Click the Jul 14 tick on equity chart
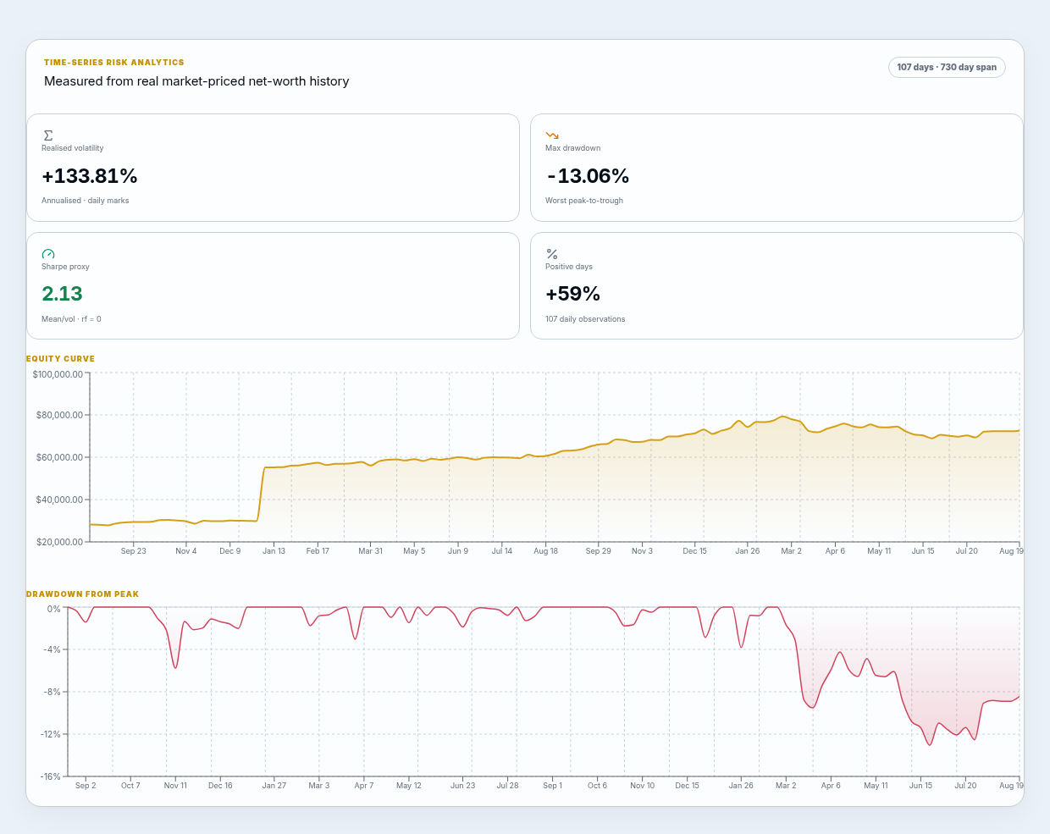The height and width of the screenshot is (834, 1050). (502, 551)
